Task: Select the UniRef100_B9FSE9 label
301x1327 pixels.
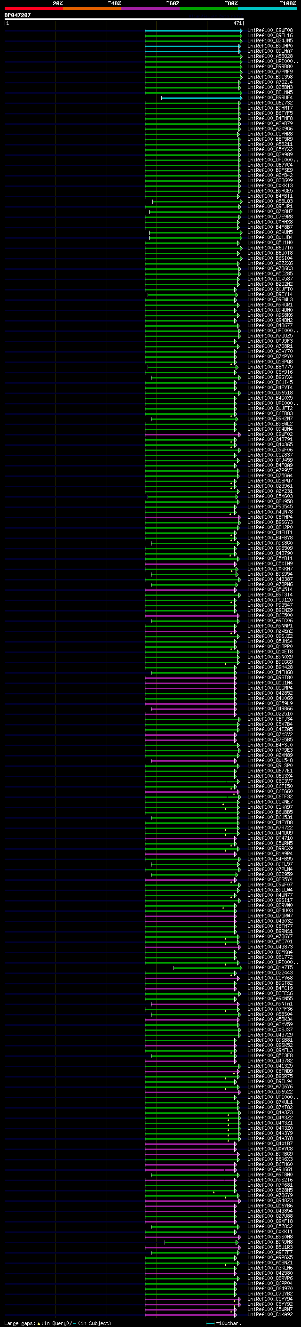Action: [269, 170]
